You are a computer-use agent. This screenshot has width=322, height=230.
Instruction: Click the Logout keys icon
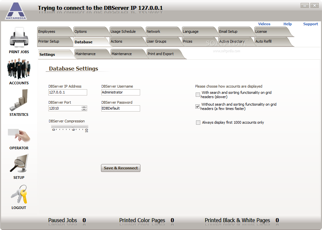tap(19, 194)
